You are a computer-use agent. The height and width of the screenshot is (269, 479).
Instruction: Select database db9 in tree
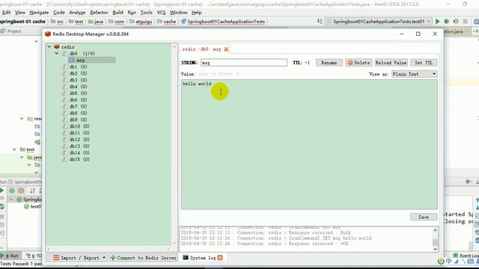point(78,120)
